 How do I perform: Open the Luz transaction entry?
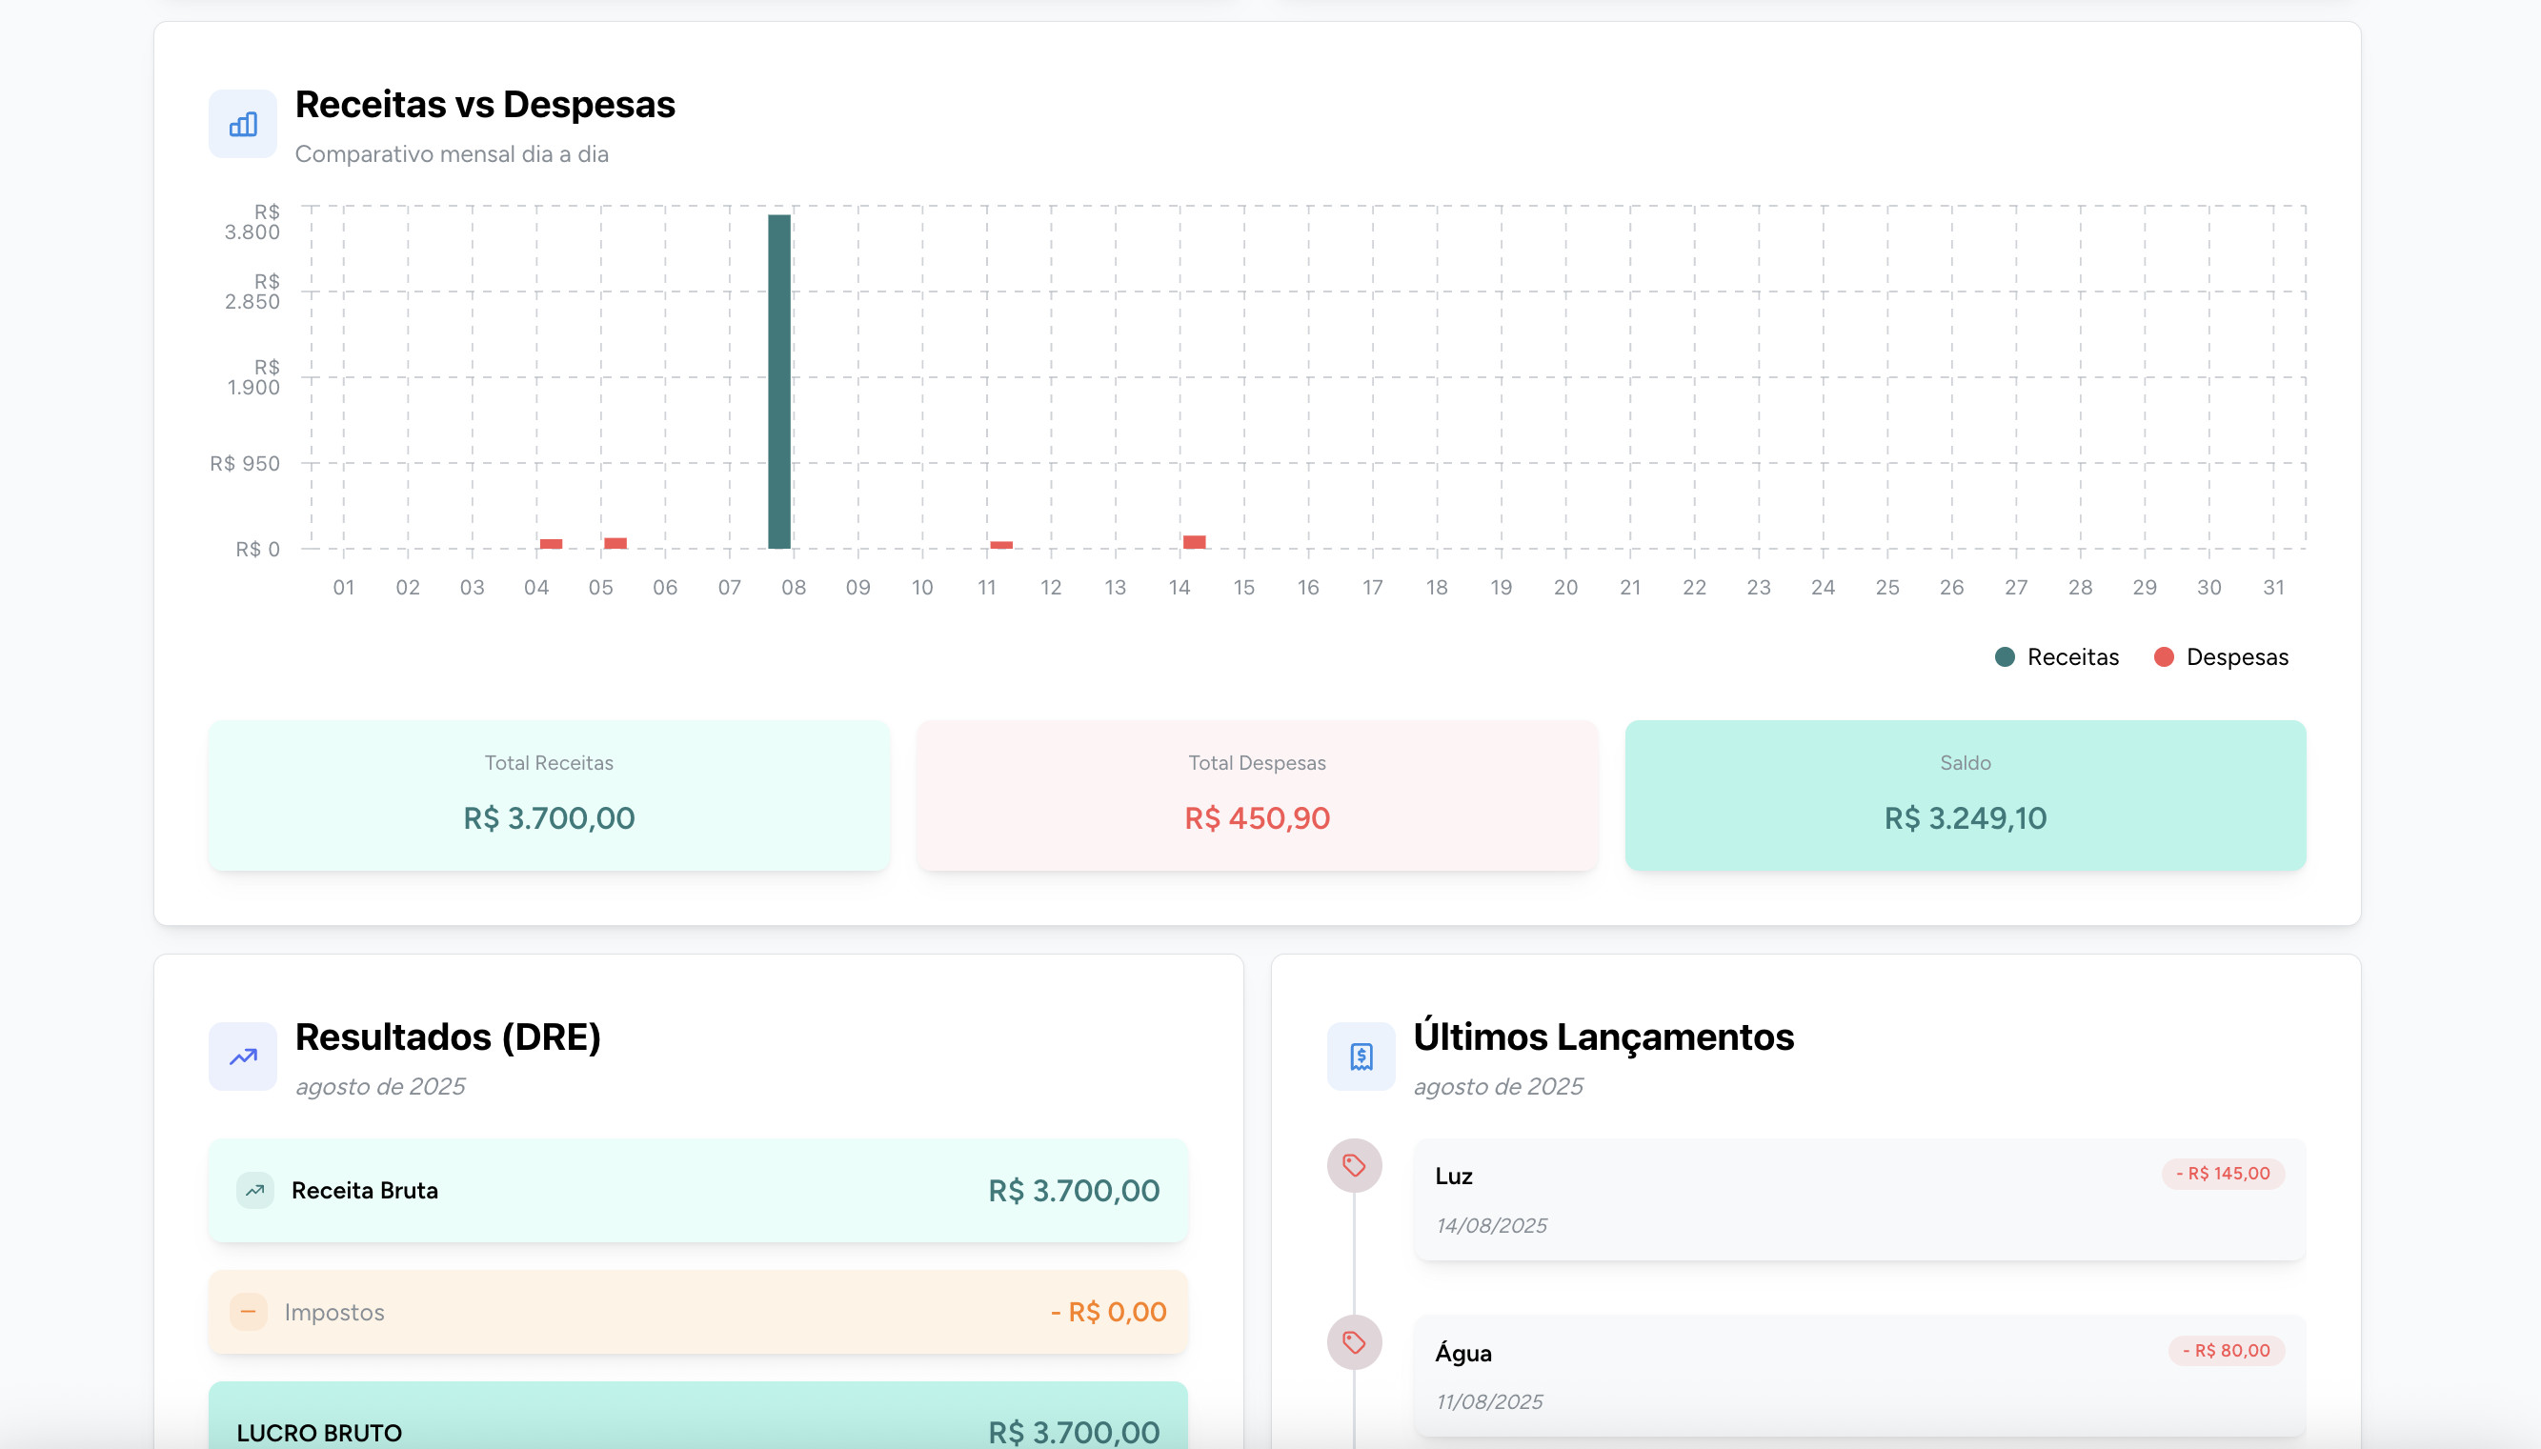[x=1791, y=1199]
